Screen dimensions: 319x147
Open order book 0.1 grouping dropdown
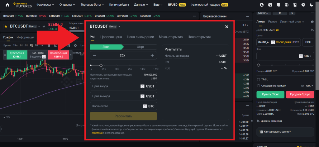[245, 25]
